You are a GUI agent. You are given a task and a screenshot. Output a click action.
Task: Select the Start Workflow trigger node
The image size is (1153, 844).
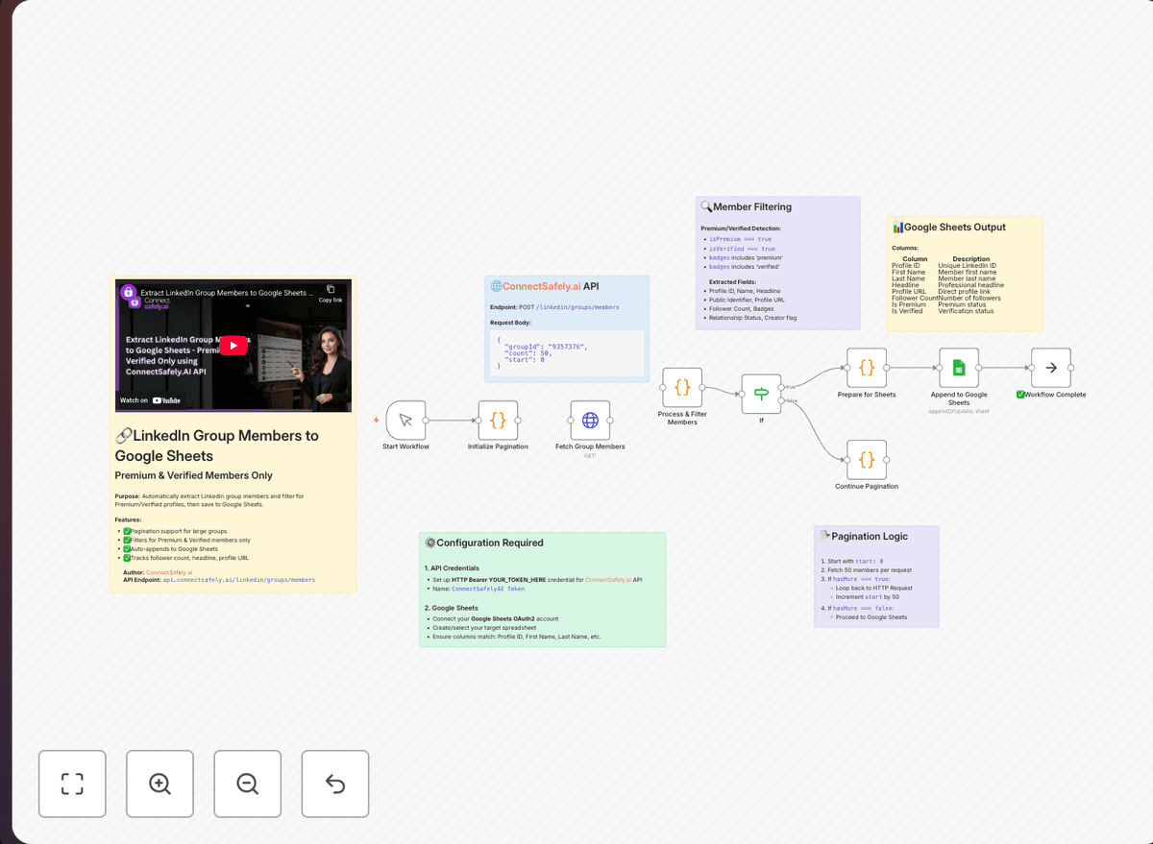click(x=405, y=420)
